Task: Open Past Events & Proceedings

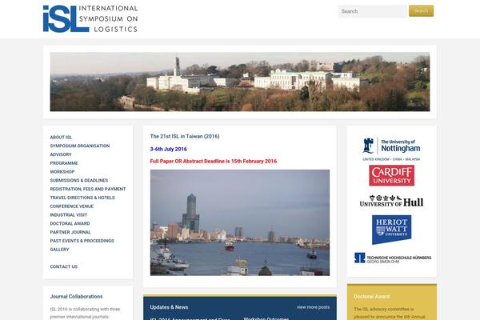Action: click(82, 241)
